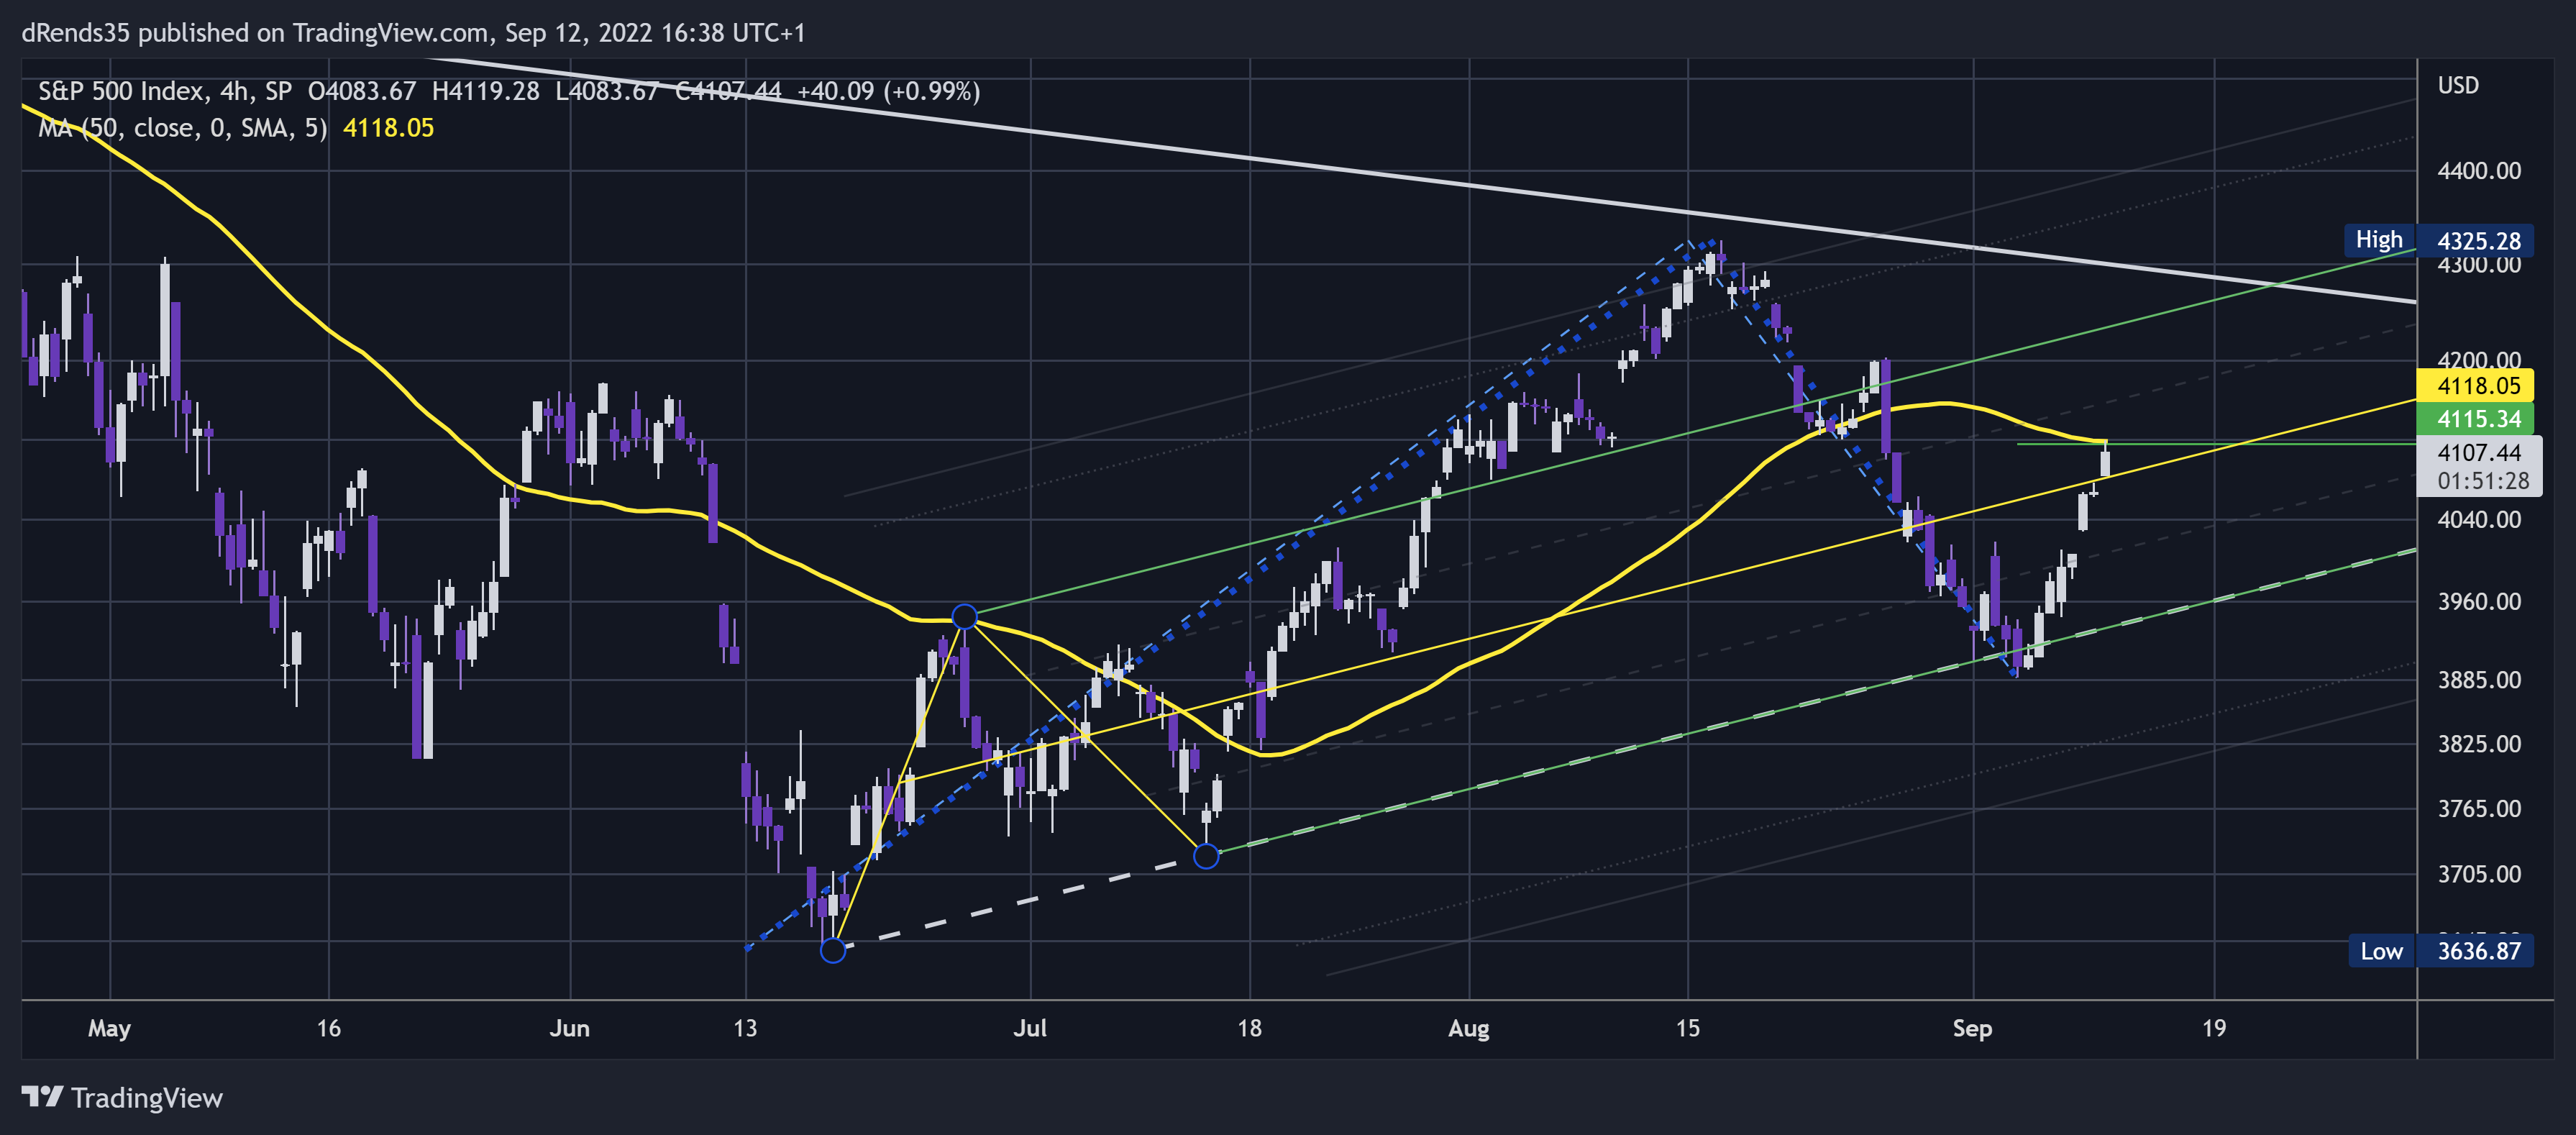Click the 4400.00 price axis label
2576x1135 pixels.
(x=2479, y=171)
